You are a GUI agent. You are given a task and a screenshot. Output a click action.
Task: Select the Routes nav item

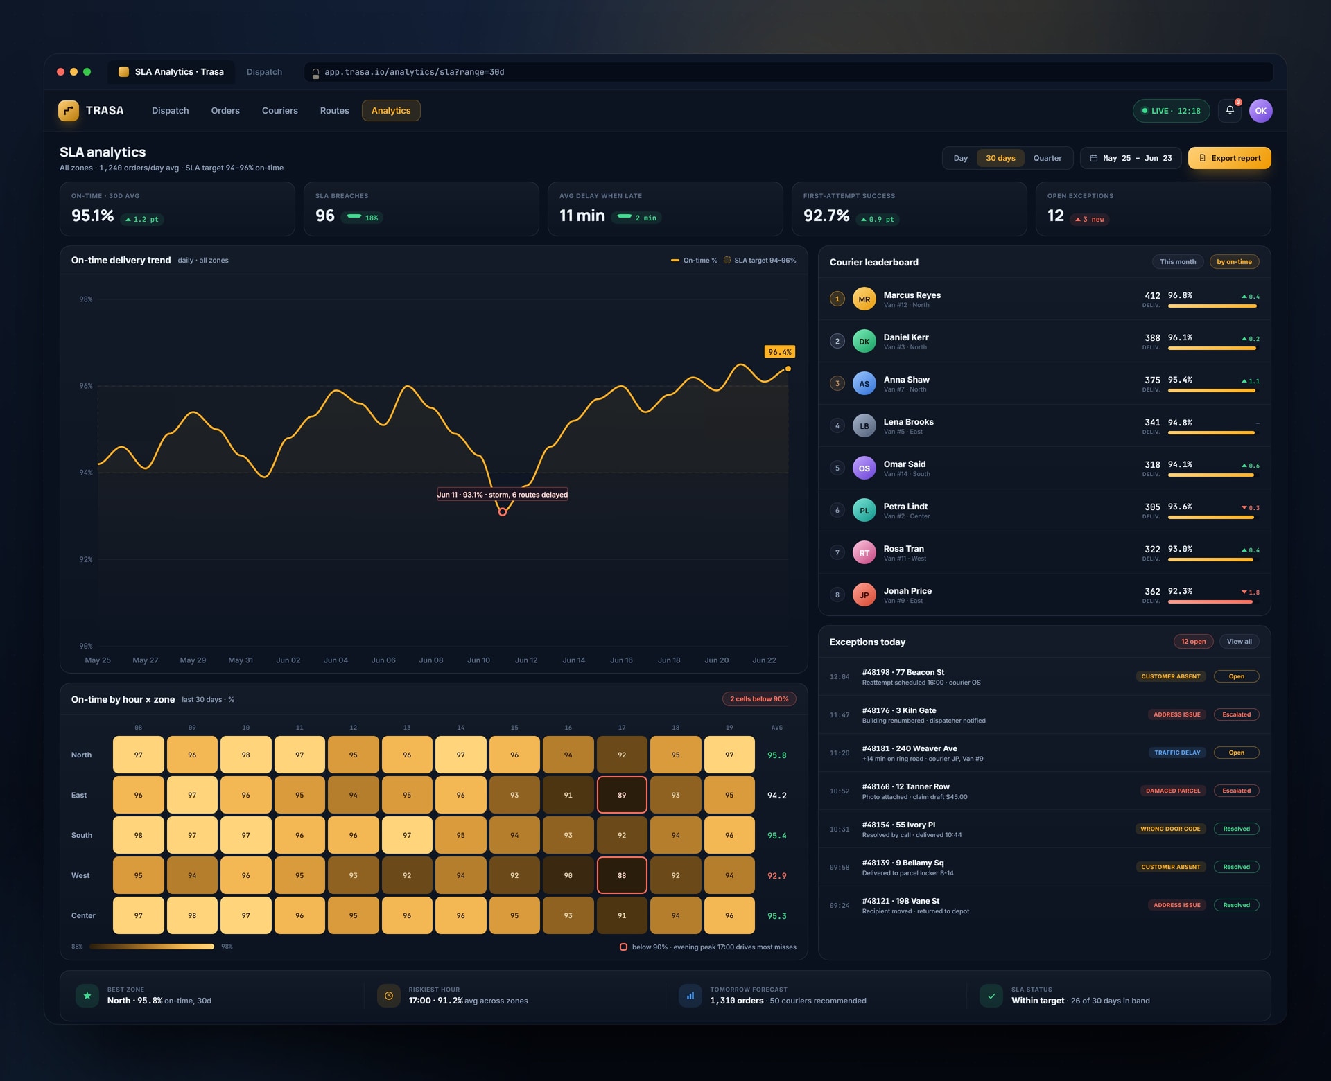click(x=335, y=111)
